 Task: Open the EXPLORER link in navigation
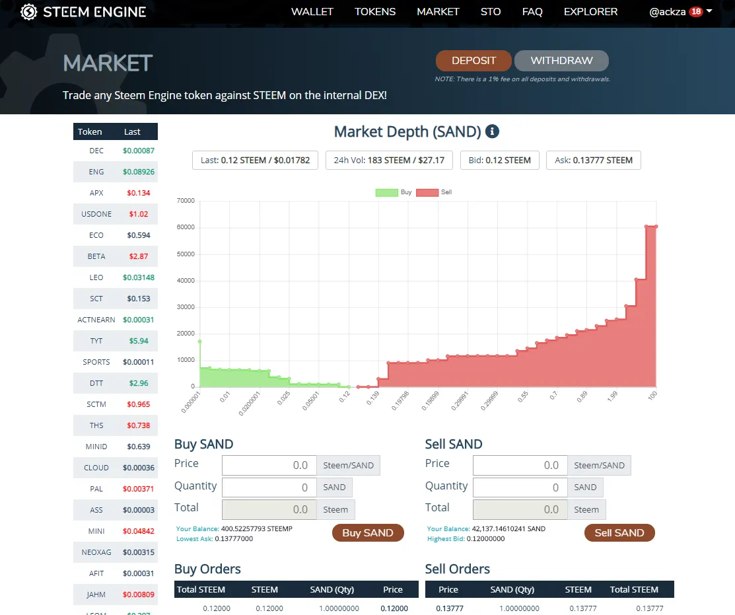pos(590,12)
